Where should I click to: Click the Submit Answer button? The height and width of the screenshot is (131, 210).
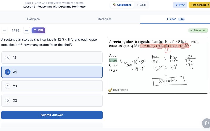point(52,115)
